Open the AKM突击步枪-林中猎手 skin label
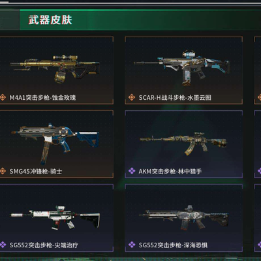The width and height of the screenshot is (261, 261). coord(170,172)
